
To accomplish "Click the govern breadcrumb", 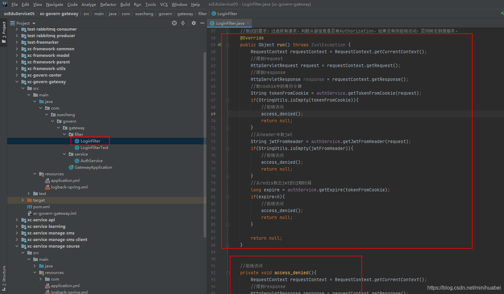I will click(x=165, y=13).
